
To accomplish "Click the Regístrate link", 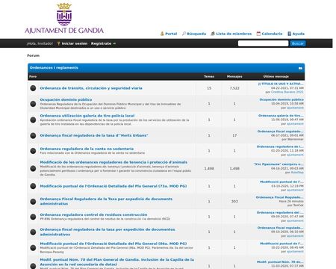I will point(101,43).
